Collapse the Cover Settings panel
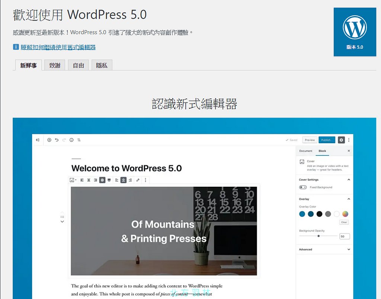381x299 pixels. point(349,180)
